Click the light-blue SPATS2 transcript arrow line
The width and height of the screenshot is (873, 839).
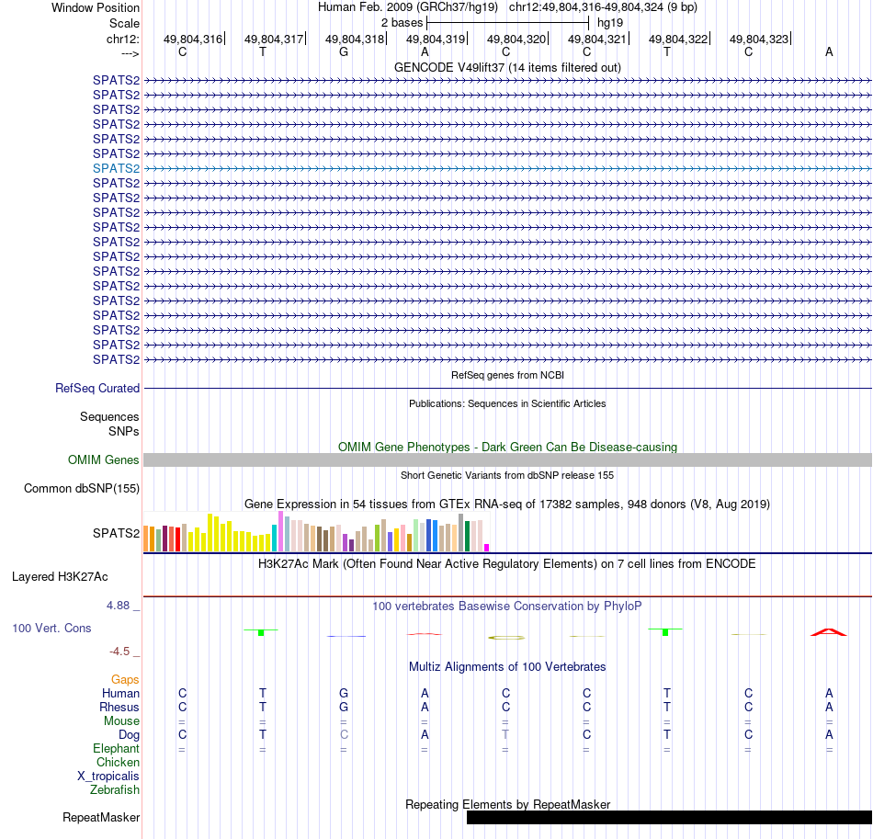pyautogui.click(x=508, y=168)
